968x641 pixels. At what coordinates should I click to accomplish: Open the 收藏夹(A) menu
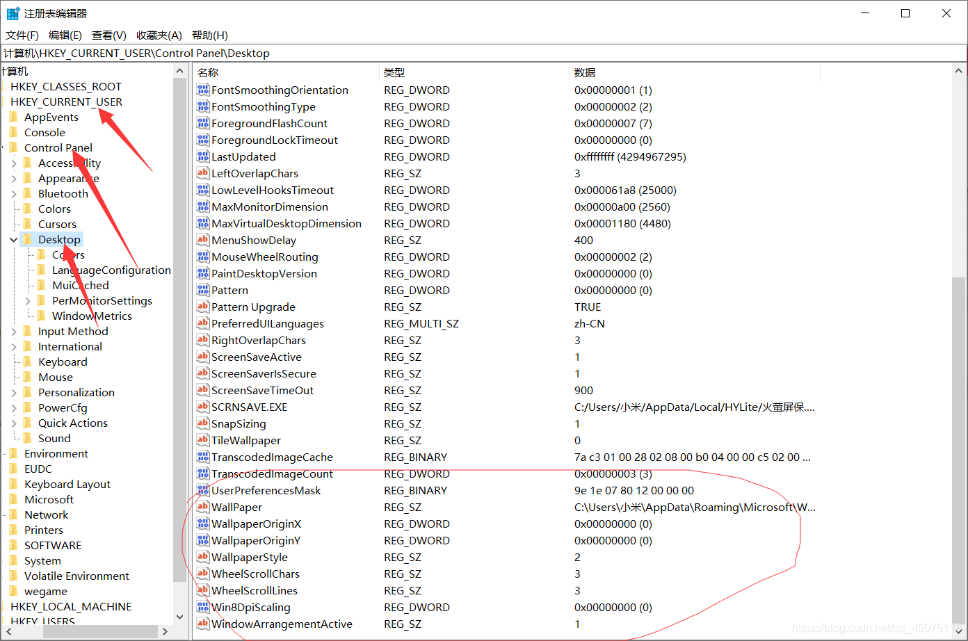pyautogui.click(x=159, y=35)
